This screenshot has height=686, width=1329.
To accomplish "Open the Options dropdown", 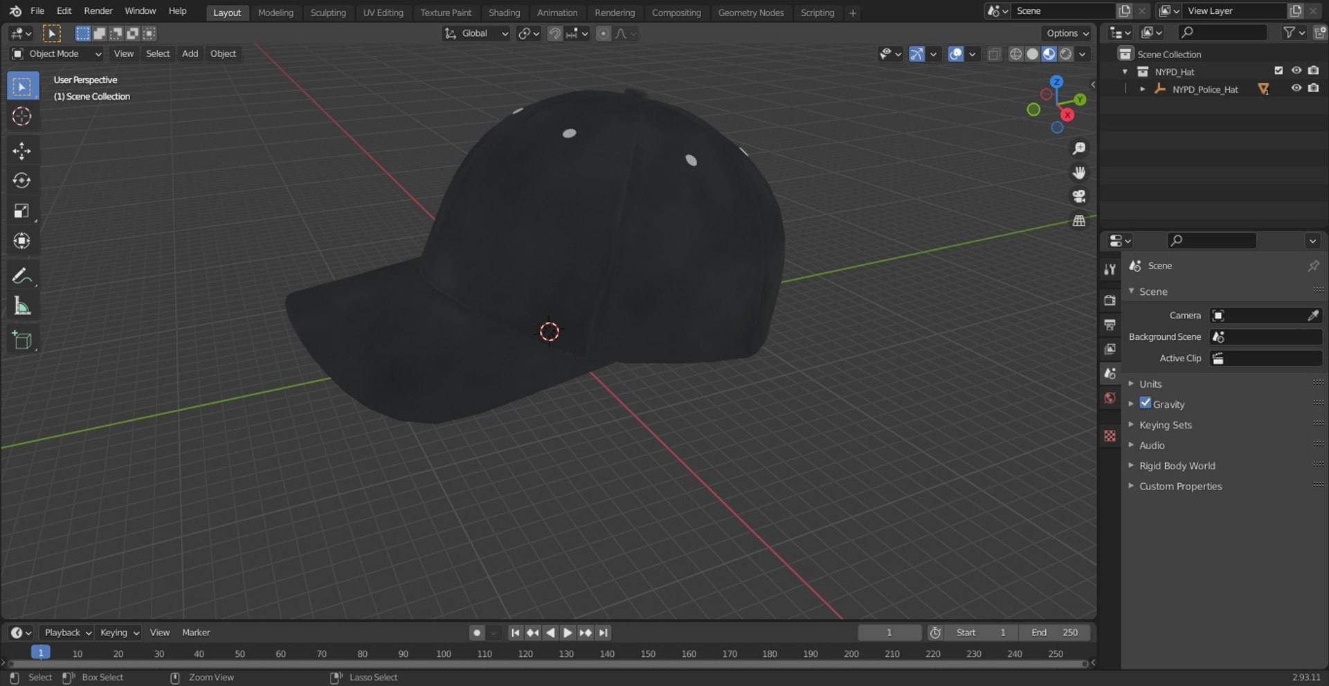I will [1067, 33].
